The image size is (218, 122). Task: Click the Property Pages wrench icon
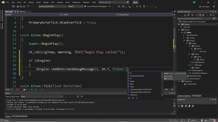click(193, 106)
